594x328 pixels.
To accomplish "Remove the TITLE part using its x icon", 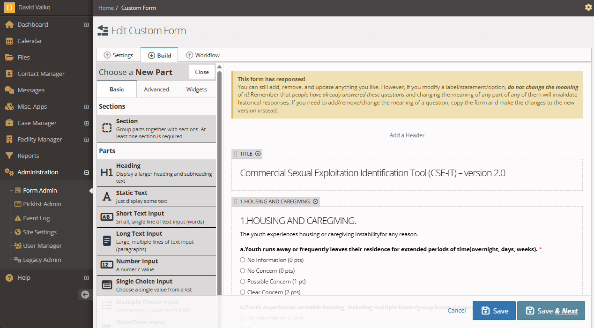I will click(x=258, y=154).
